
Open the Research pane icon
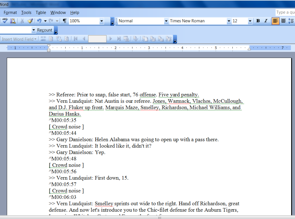click(13, 21)
